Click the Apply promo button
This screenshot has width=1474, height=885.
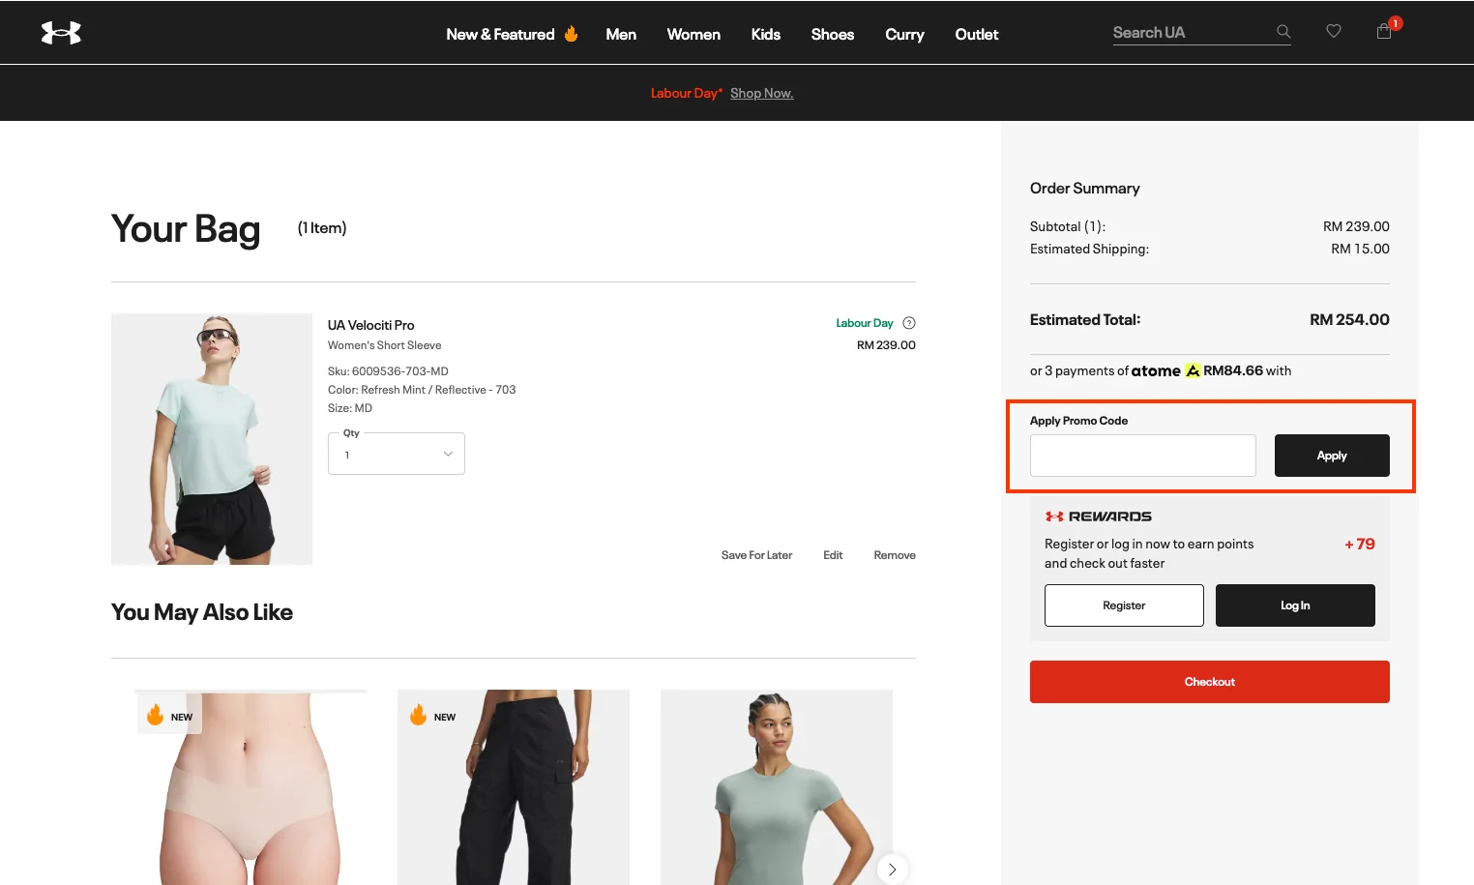1332,456
